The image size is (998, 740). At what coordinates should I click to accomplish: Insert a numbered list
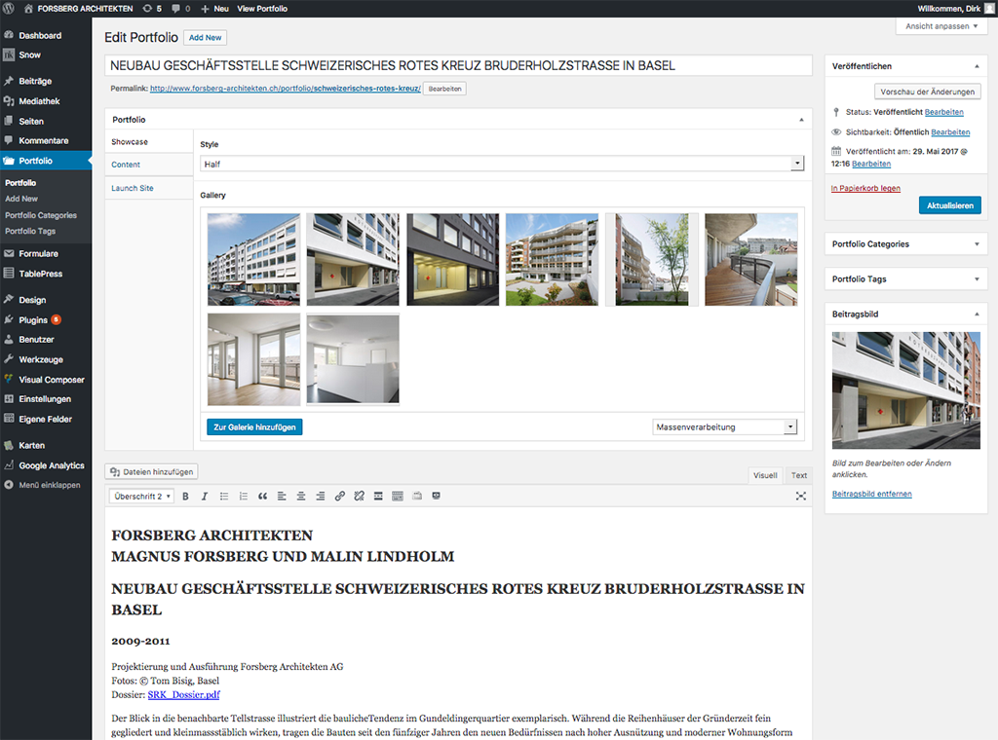pyautogui.click(x=243, y=497)
